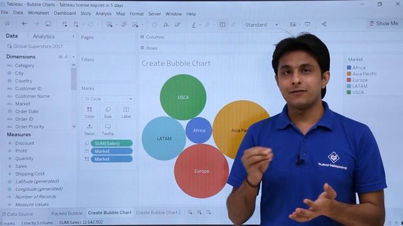403x226 pixels.
Task: Open the Dimensions pane dropdown arrow
Action: coord(74,57)
